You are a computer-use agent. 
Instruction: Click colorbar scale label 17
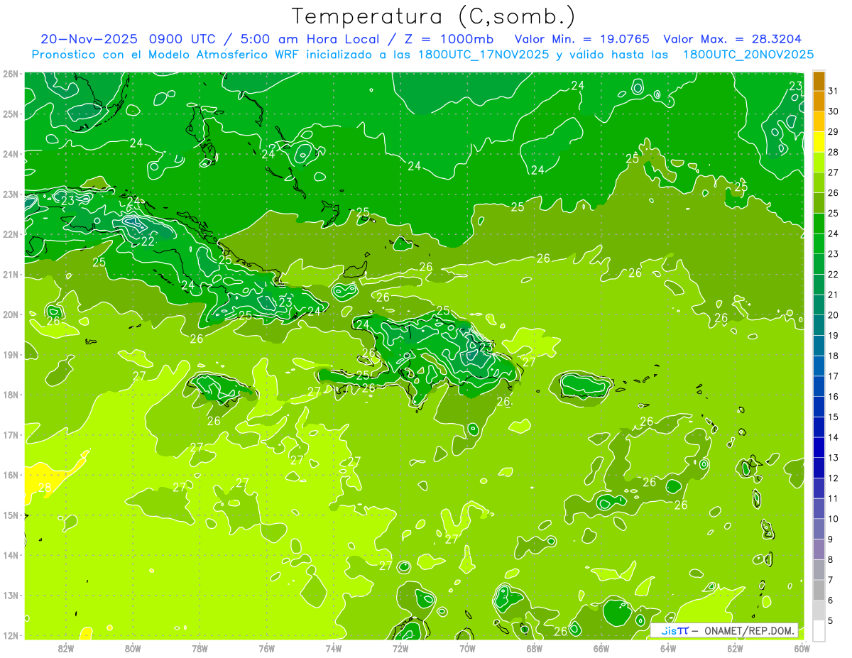[834, 376]
